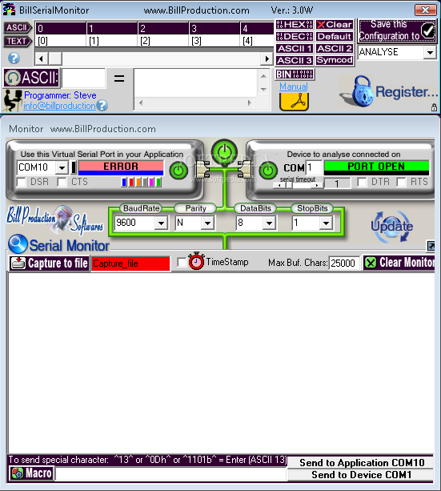Click the large central power button
The width and height of the screenshot is (441, 491).
(224, 152)
